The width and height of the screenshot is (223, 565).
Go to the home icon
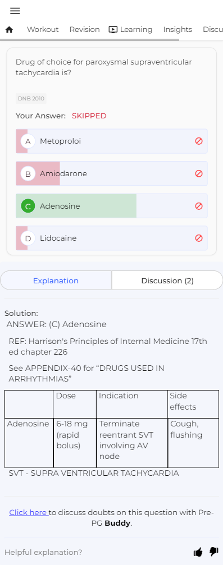click(10, 30)
